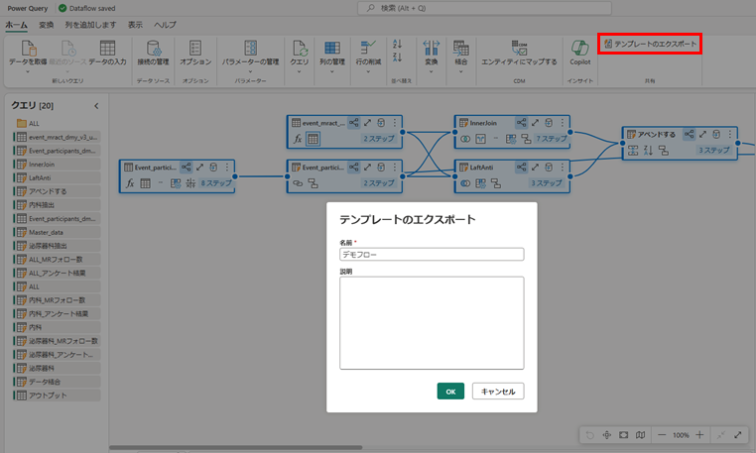Click the expand arrows icon on the LaftAnti node
The image size is (756, 453).
pos(535,168)
